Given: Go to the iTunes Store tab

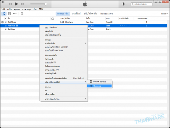Looking at the screenshot, I should [x=106, y=14].
